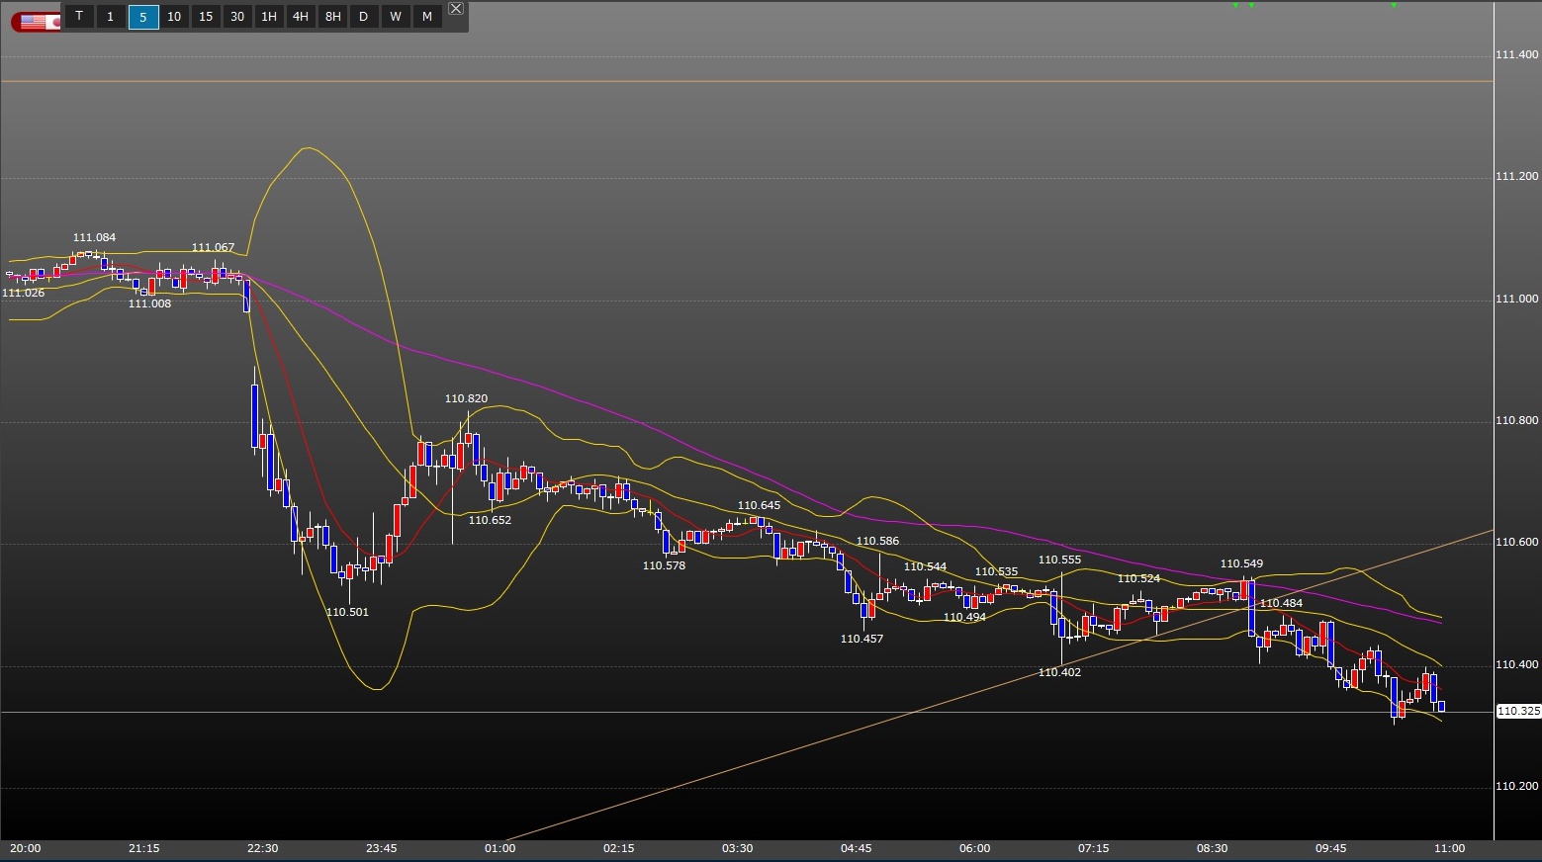1542x862 pixels.
Task: Choose the 4H timeframe button
Action: coord(301,16)
